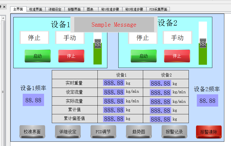This screenshot has width=231, height=146.
Task: Click 设备1 累计值 value field
Action: [x=114, y=110]
